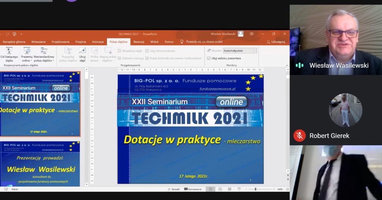Screen dimensions: 382x200
Task: Open the Wstawianie ribbon tab
Action: tap(38, 42)
